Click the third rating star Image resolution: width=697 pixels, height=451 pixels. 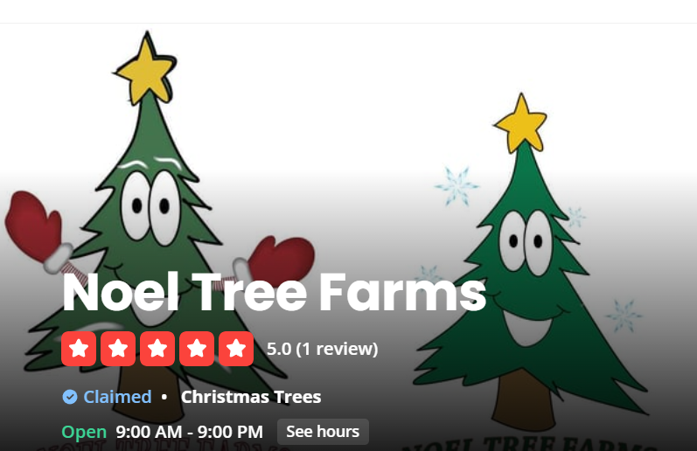point(157,349)
